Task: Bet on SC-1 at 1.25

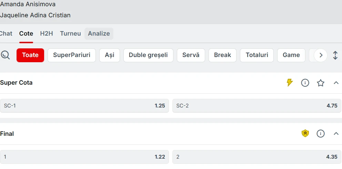Action: click(84, 106)
